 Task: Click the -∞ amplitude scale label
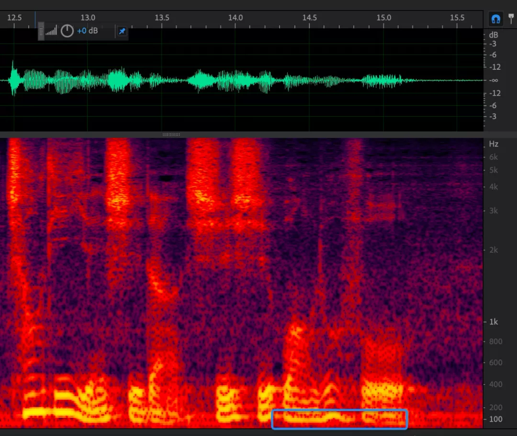493,80
